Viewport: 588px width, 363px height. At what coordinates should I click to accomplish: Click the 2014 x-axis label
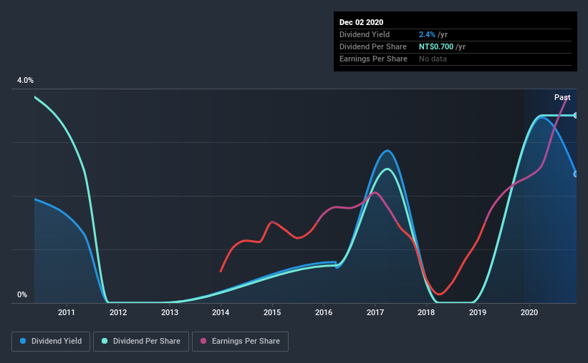pos(221,312)
